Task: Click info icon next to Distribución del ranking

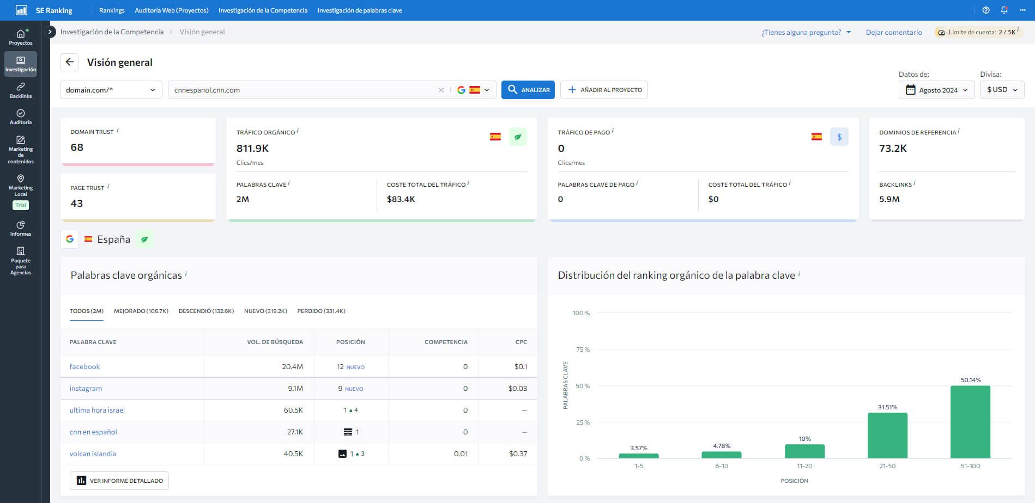Action: [799, 273]
